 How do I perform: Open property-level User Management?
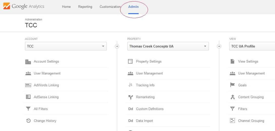coord(149,73)
